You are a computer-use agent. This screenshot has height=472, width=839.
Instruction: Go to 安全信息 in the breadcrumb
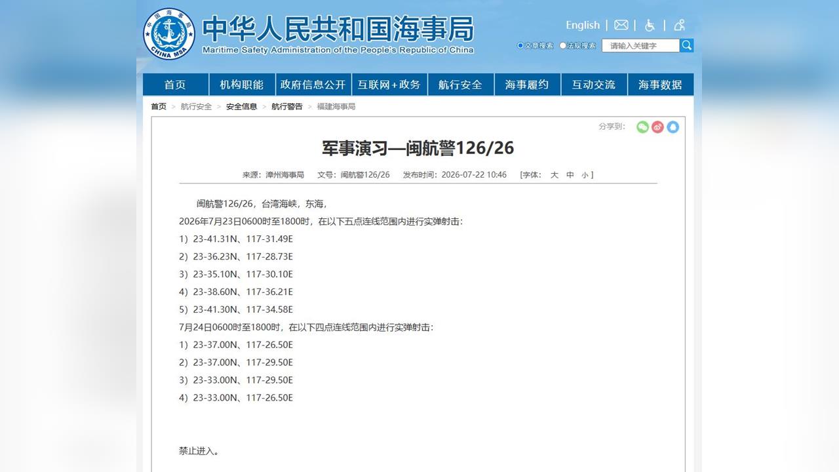(x=242, y=106)
